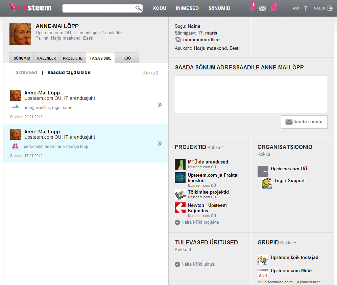The height and width of the screenshot is (285, 337).
Task: Click the name in the personalihindamine feedback entry
Action: (42, 132)
